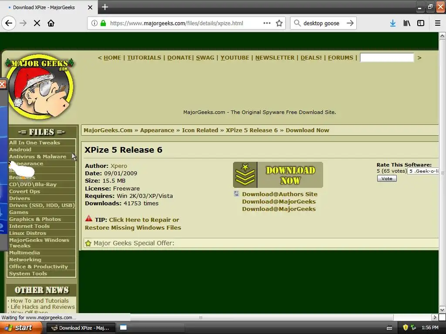Open MajorGeeks.Com breadcrumb link
The height and width of the screenshot is (334, 446).
click(x=108, y=130)
